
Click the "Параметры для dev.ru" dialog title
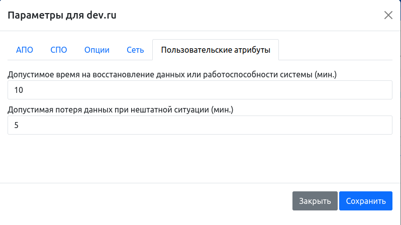coord(62,15)
